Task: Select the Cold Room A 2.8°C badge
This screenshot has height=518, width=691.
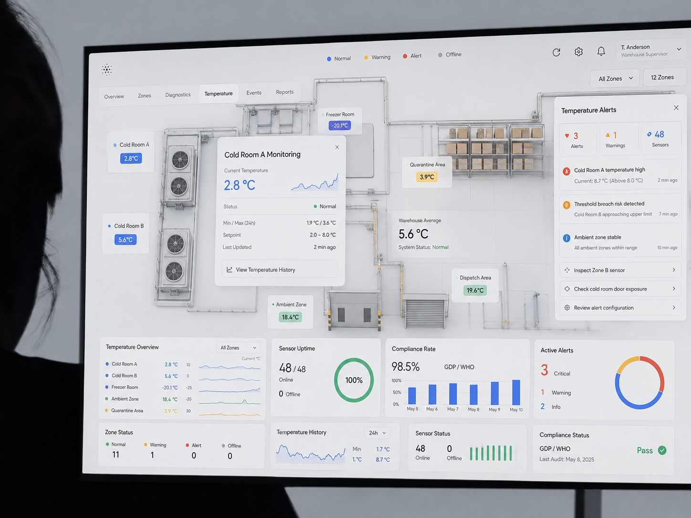Action: point(131,158)
